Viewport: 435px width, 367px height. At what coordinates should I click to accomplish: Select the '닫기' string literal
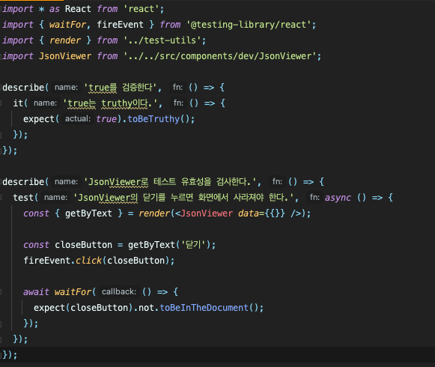pos(193,245)
